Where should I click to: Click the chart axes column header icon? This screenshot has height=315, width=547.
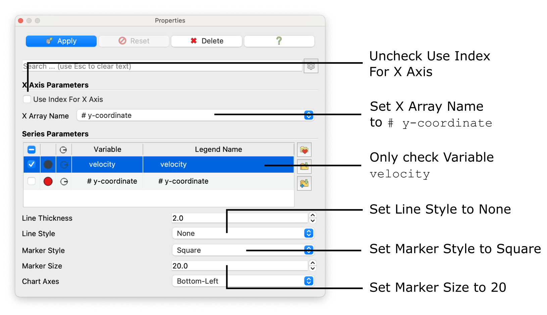[64, 149]
